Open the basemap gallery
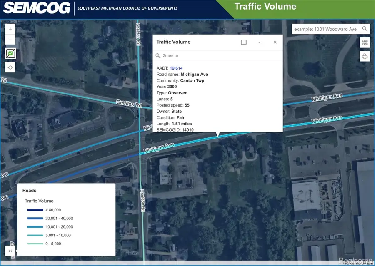Screen dimensions: 375x266 (x=365, y=42)
